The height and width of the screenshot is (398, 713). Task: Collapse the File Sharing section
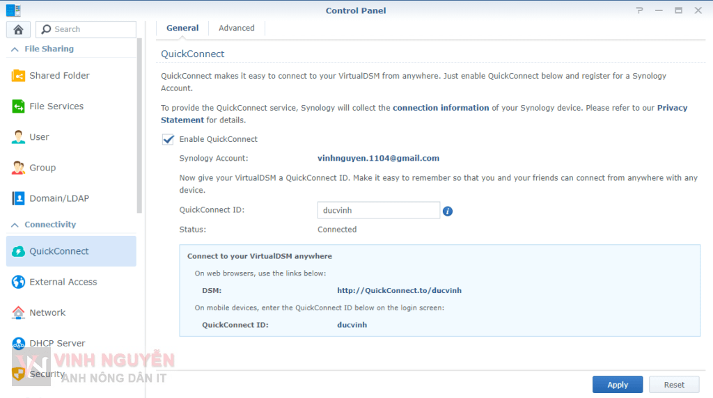(x=14, y=49)
